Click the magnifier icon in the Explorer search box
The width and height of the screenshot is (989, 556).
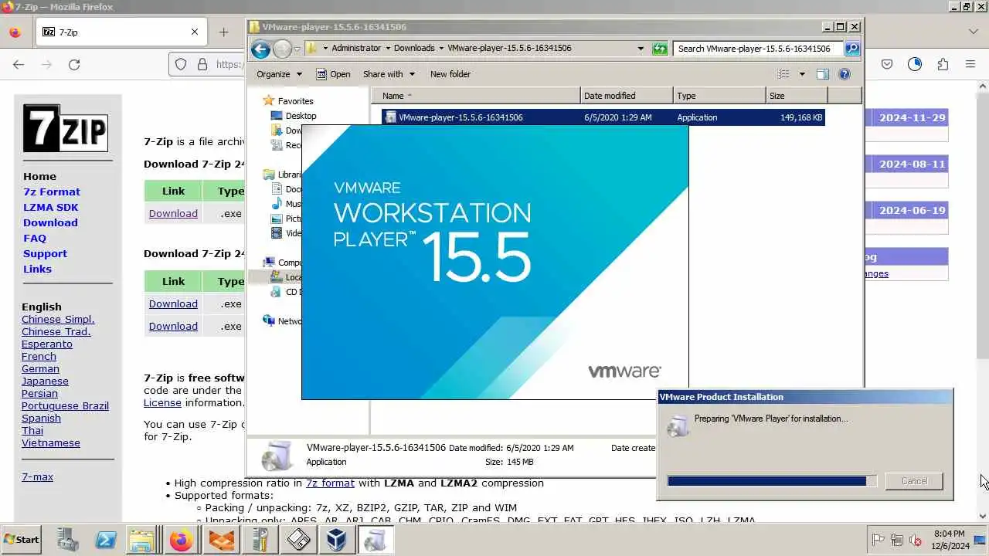coord(851,49)
